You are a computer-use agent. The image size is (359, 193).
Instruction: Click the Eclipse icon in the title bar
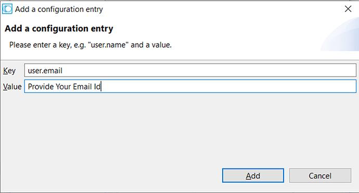point(7,9)
